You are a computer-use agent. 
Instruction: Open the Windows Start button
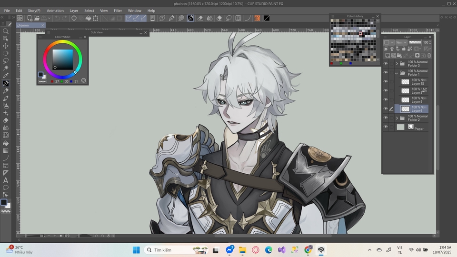click(136, 250)
